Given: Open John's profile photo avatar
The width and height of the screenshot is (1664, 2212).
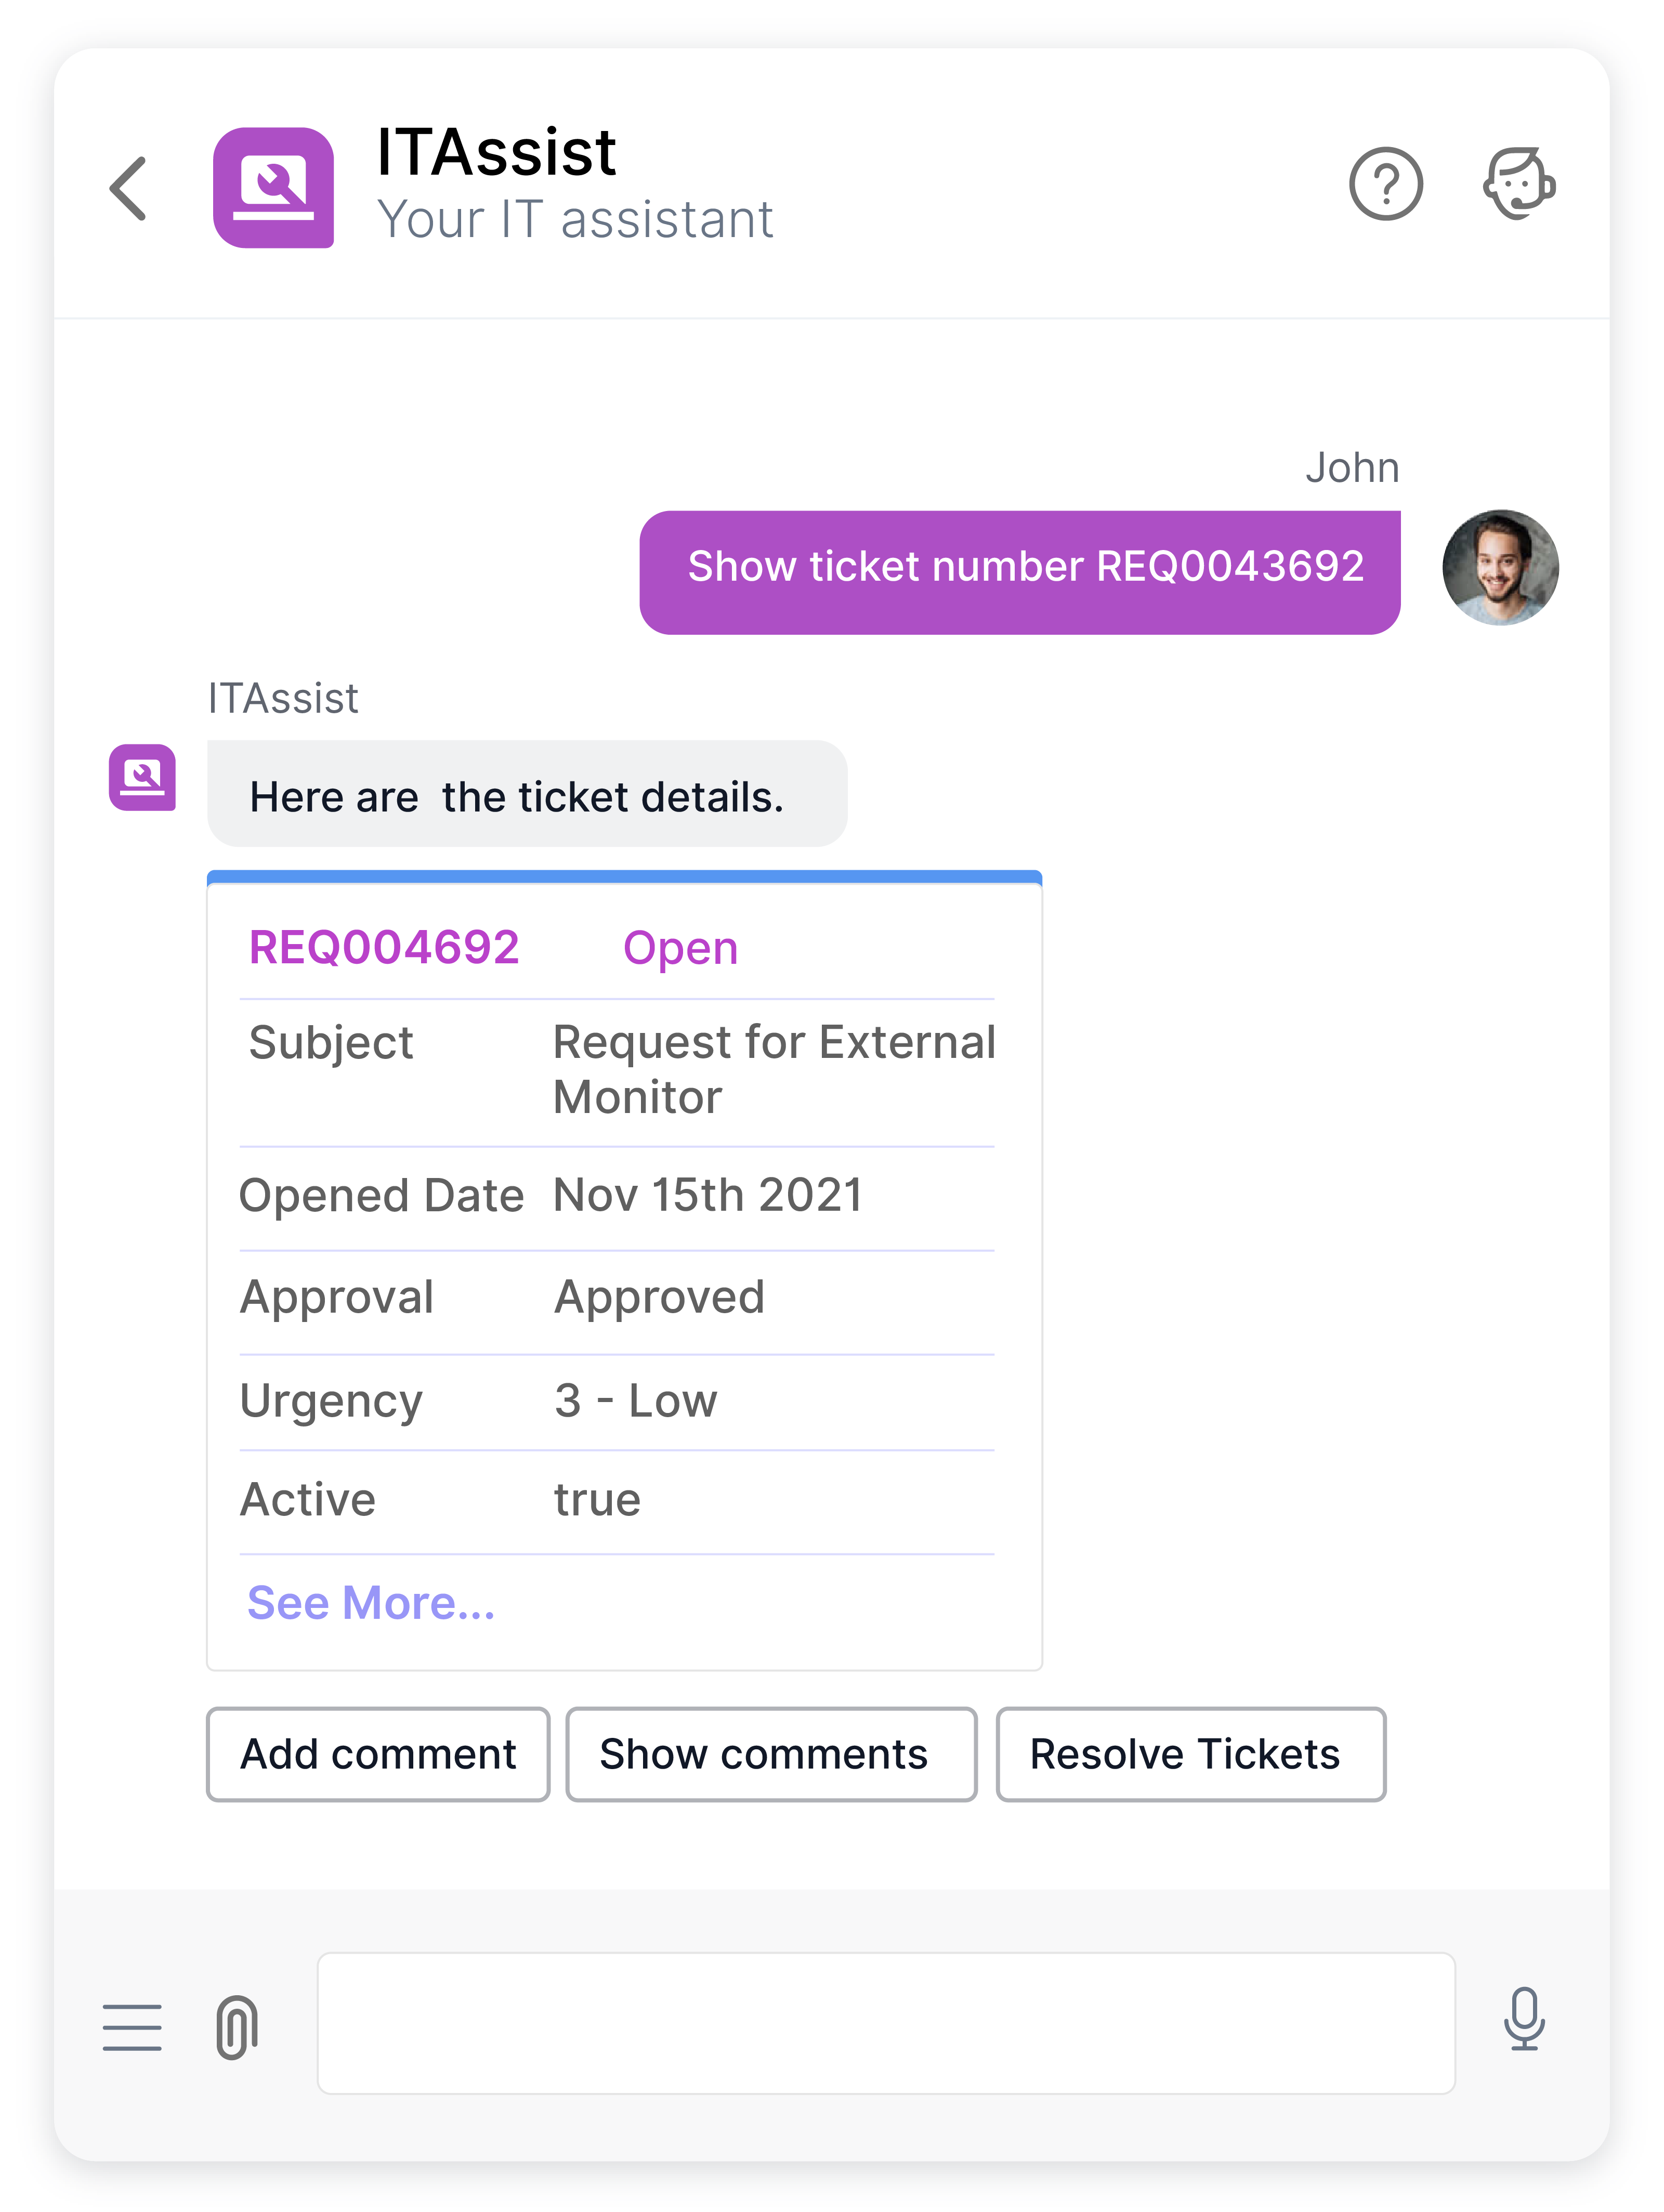Looking at the screenshot, I should click(x=1500, y=568).
